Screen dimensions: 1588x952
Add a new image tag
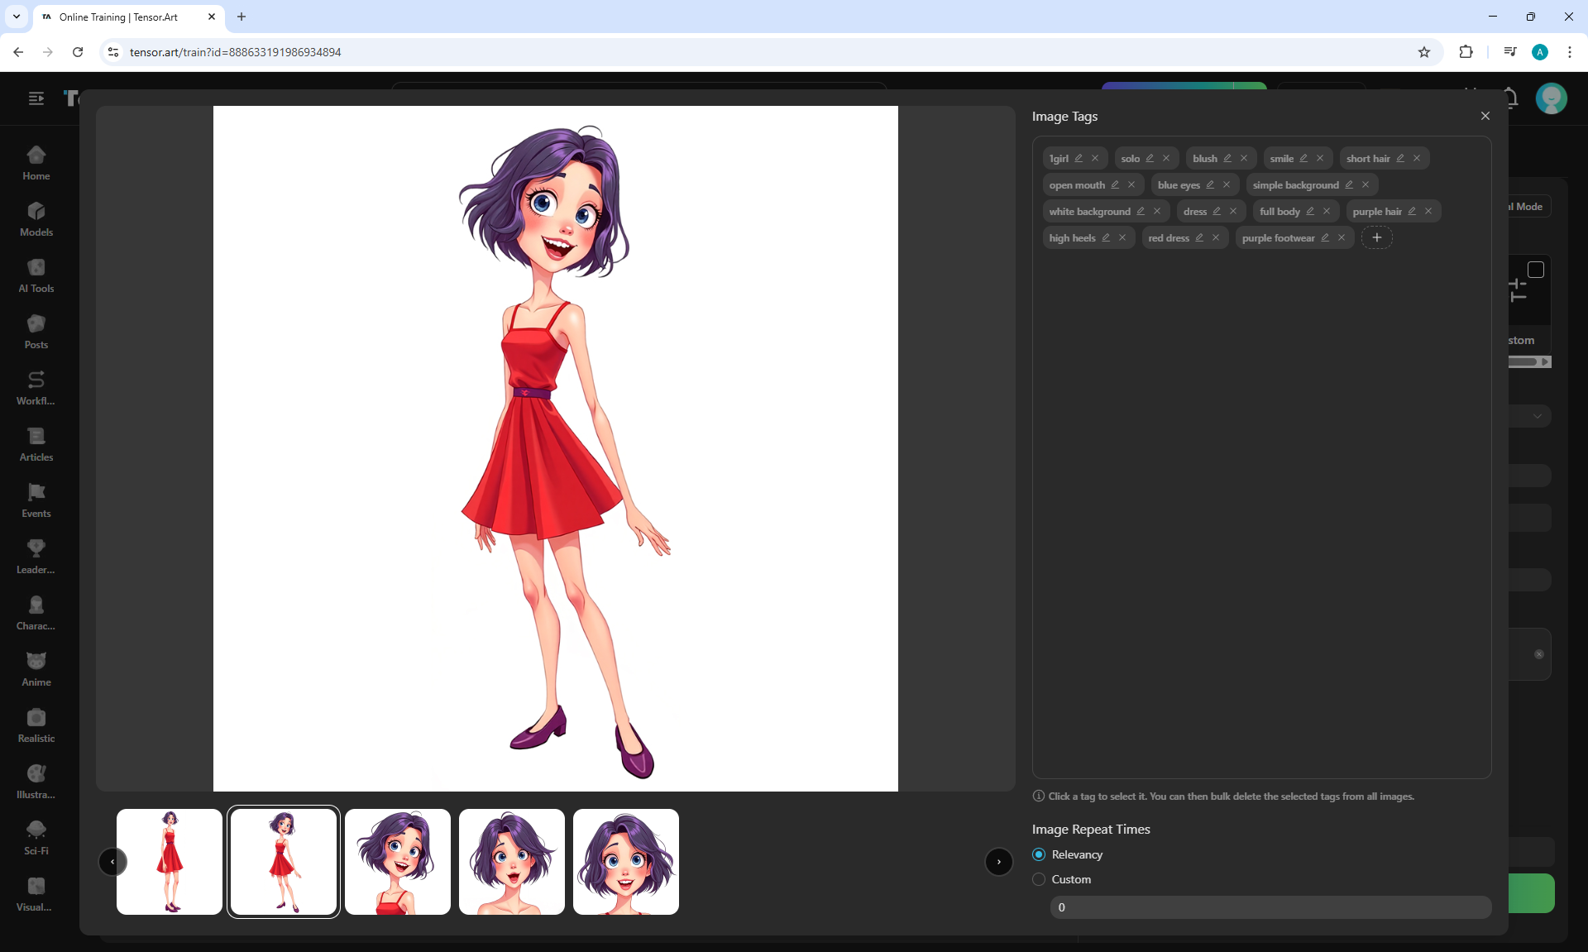[1377, 237]
